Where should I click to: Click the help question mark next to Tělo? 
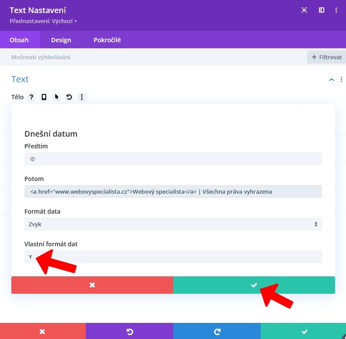31,97
